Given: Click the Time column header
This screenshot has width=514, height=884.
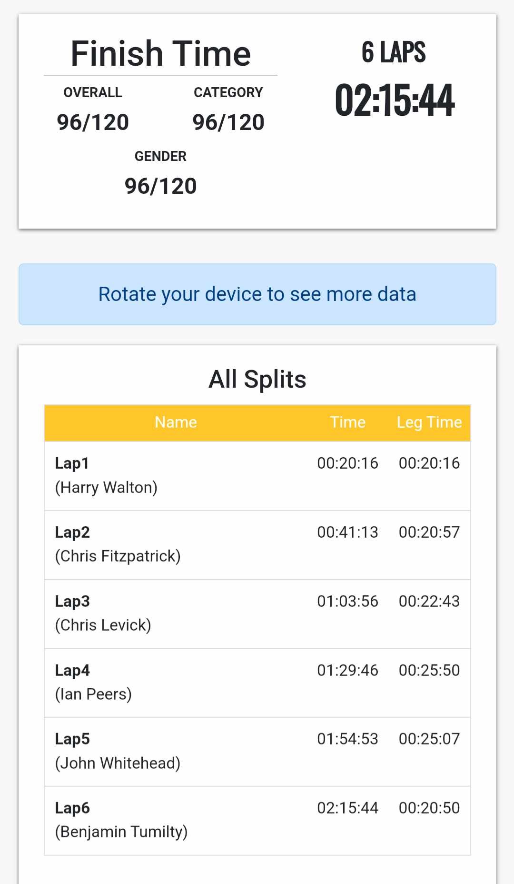Looking at the screenshot, I should pos(347,422).
